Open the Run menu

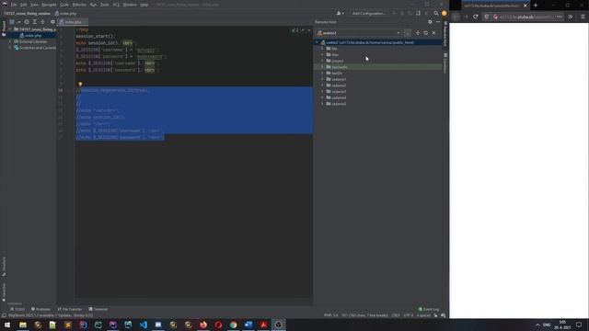(x=93, y=5)
